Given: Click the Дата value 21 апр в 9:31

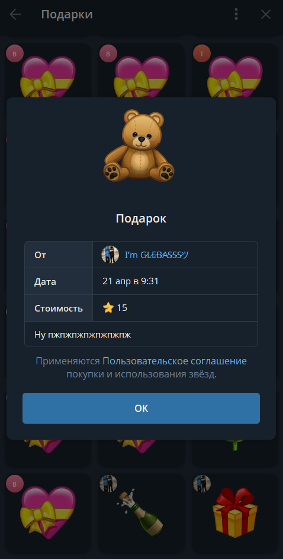Looking at the screenshot, I should [x=130, y=281].
